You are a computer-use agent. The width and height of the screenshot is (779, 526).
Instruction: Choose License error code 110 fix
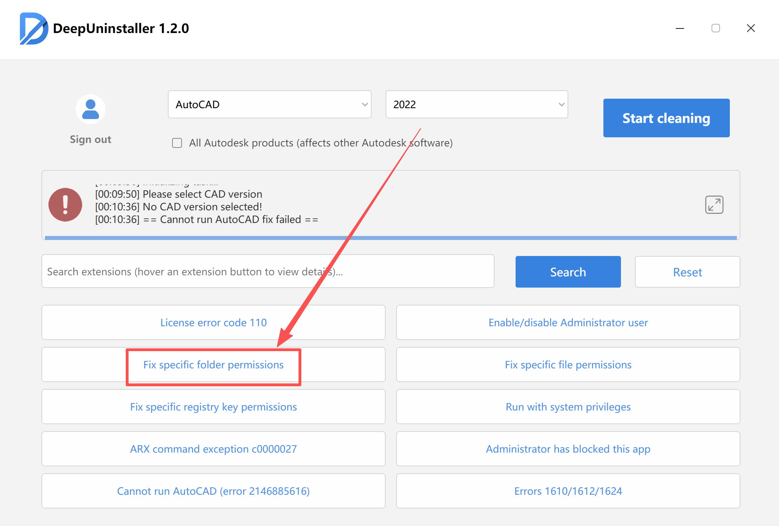[213, 323]
